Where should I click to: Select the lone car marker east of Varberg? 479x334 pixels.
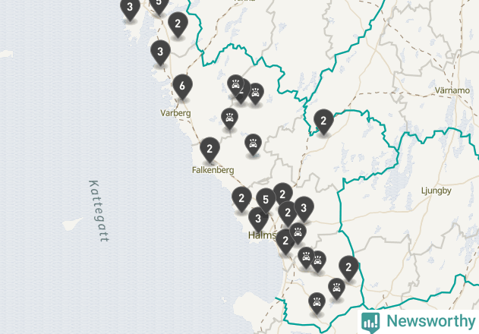point(229,118)
